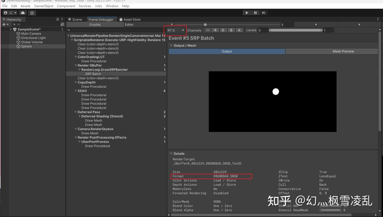
Task: Select the Directional Light cube icon
Action: (18, 38)
